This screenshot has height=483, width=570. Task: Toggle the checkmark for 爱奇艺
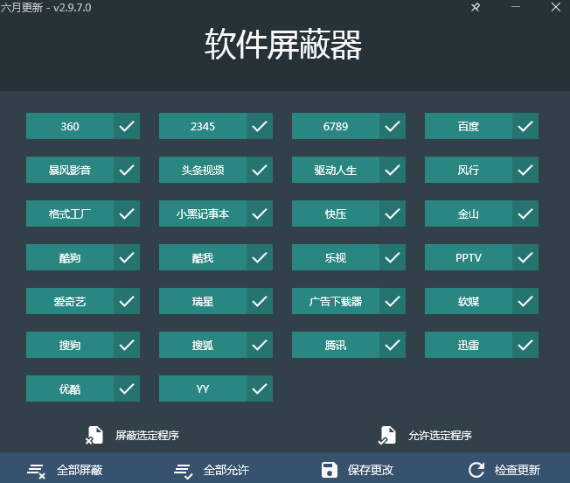pyautogui.click(x=127, y=301)
